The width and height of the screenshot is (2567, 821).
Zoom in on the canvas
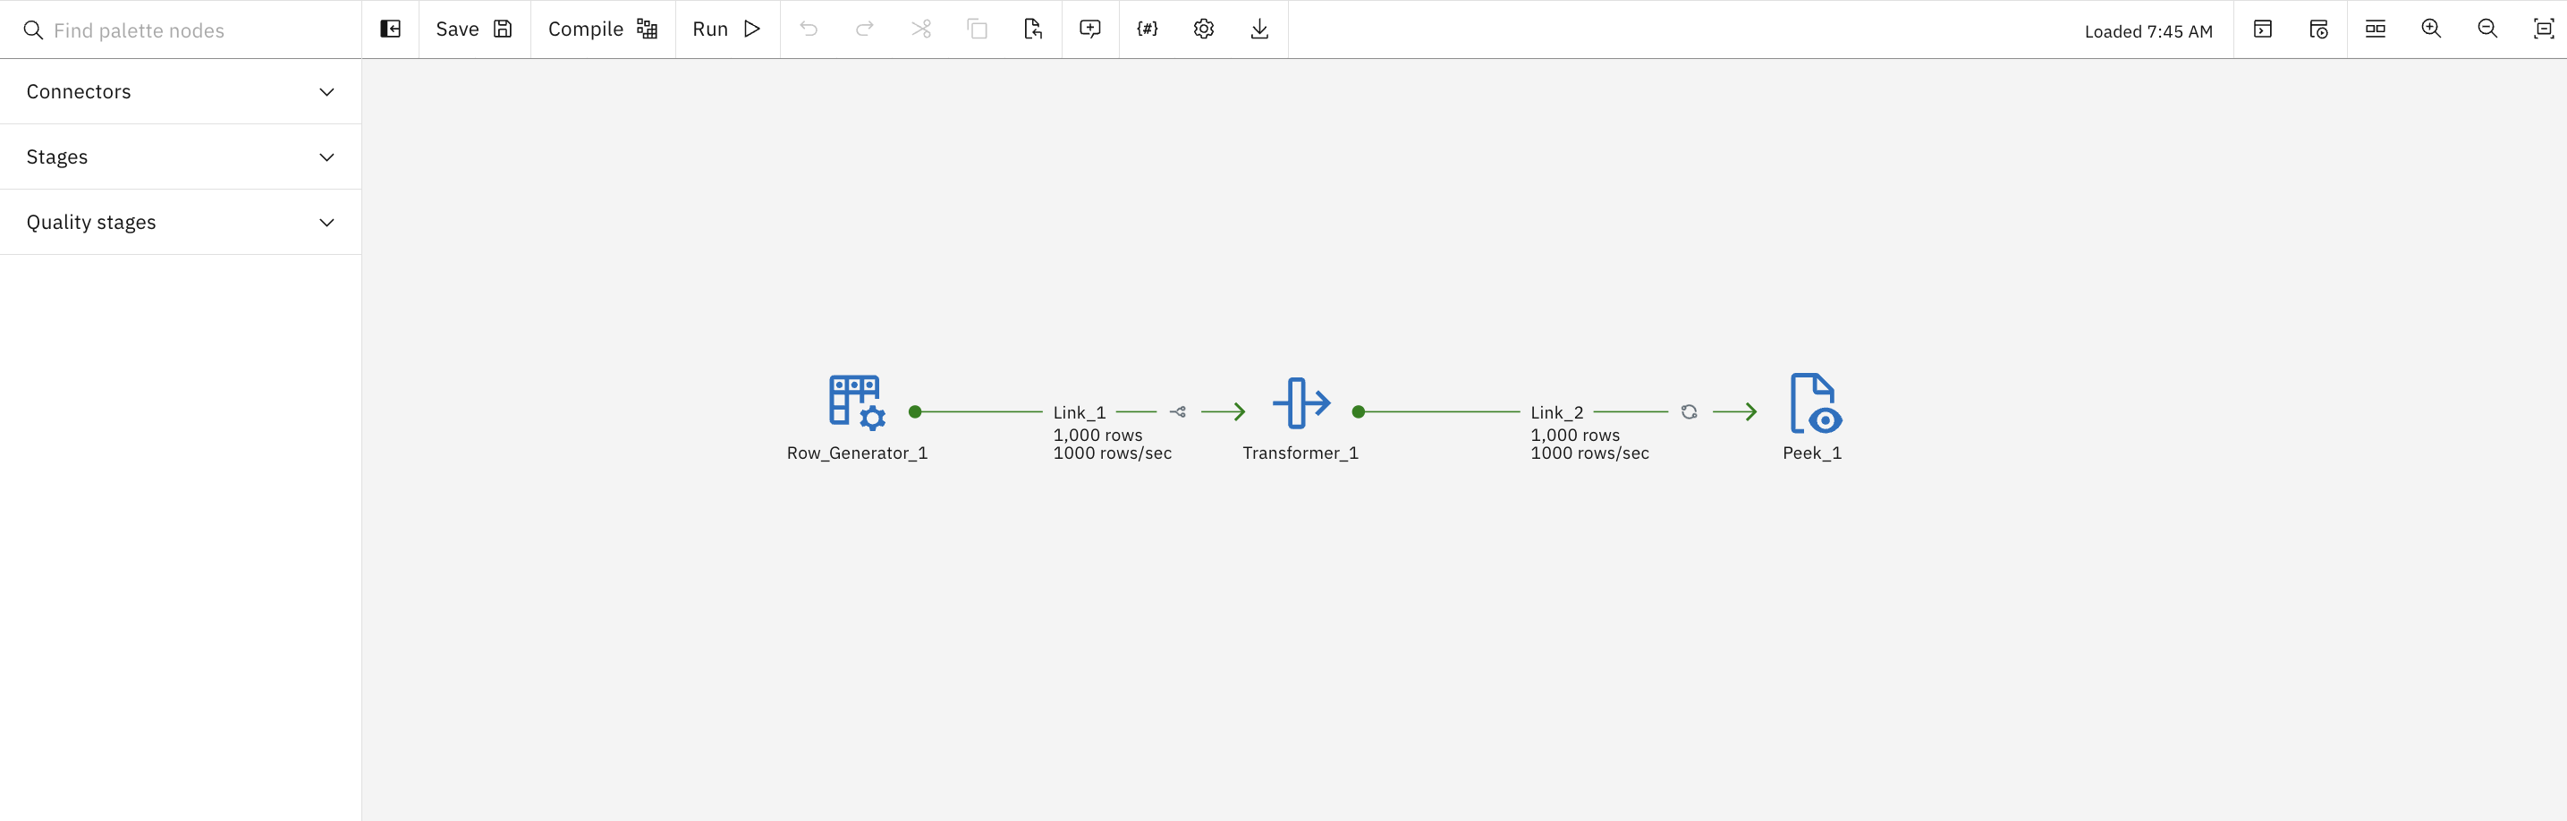[x=2430, y=29]
